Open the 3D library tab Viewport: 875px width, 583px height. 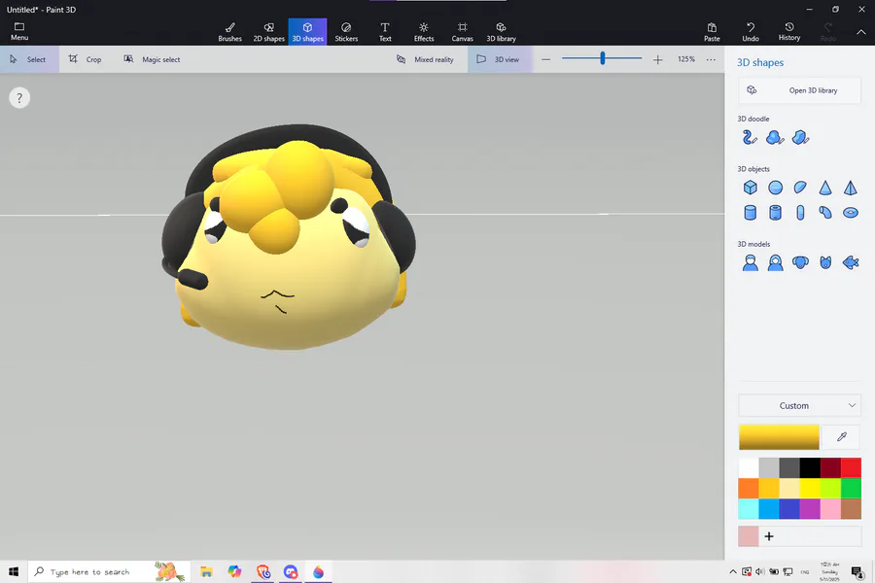(x=501, y=32)
